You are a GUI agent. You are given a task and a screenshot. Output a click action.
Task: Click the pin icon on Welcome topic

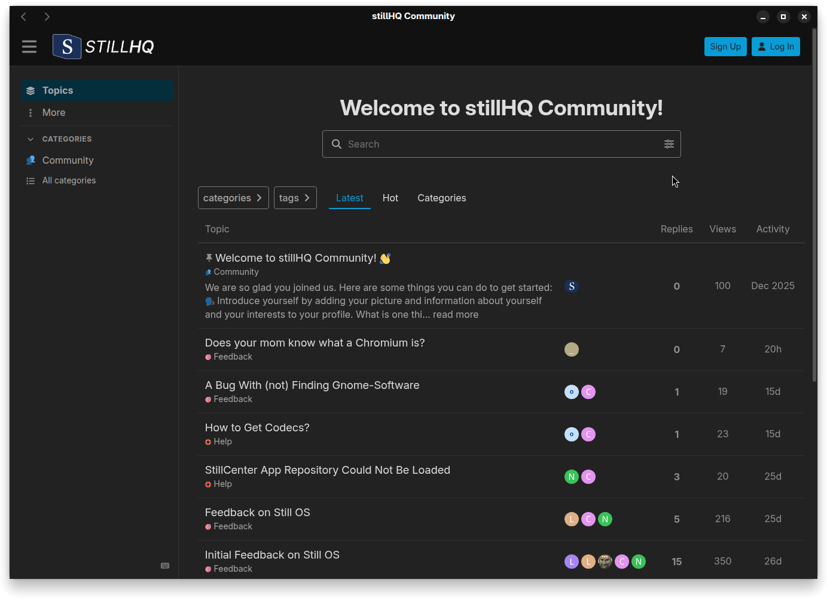click(209, 258)
